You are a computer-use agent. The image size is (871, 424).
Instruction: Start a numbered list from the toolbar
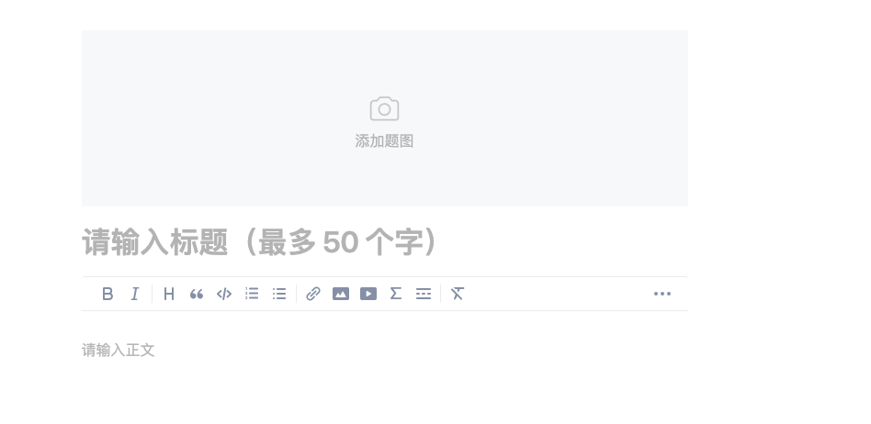[x=252, y=294]
